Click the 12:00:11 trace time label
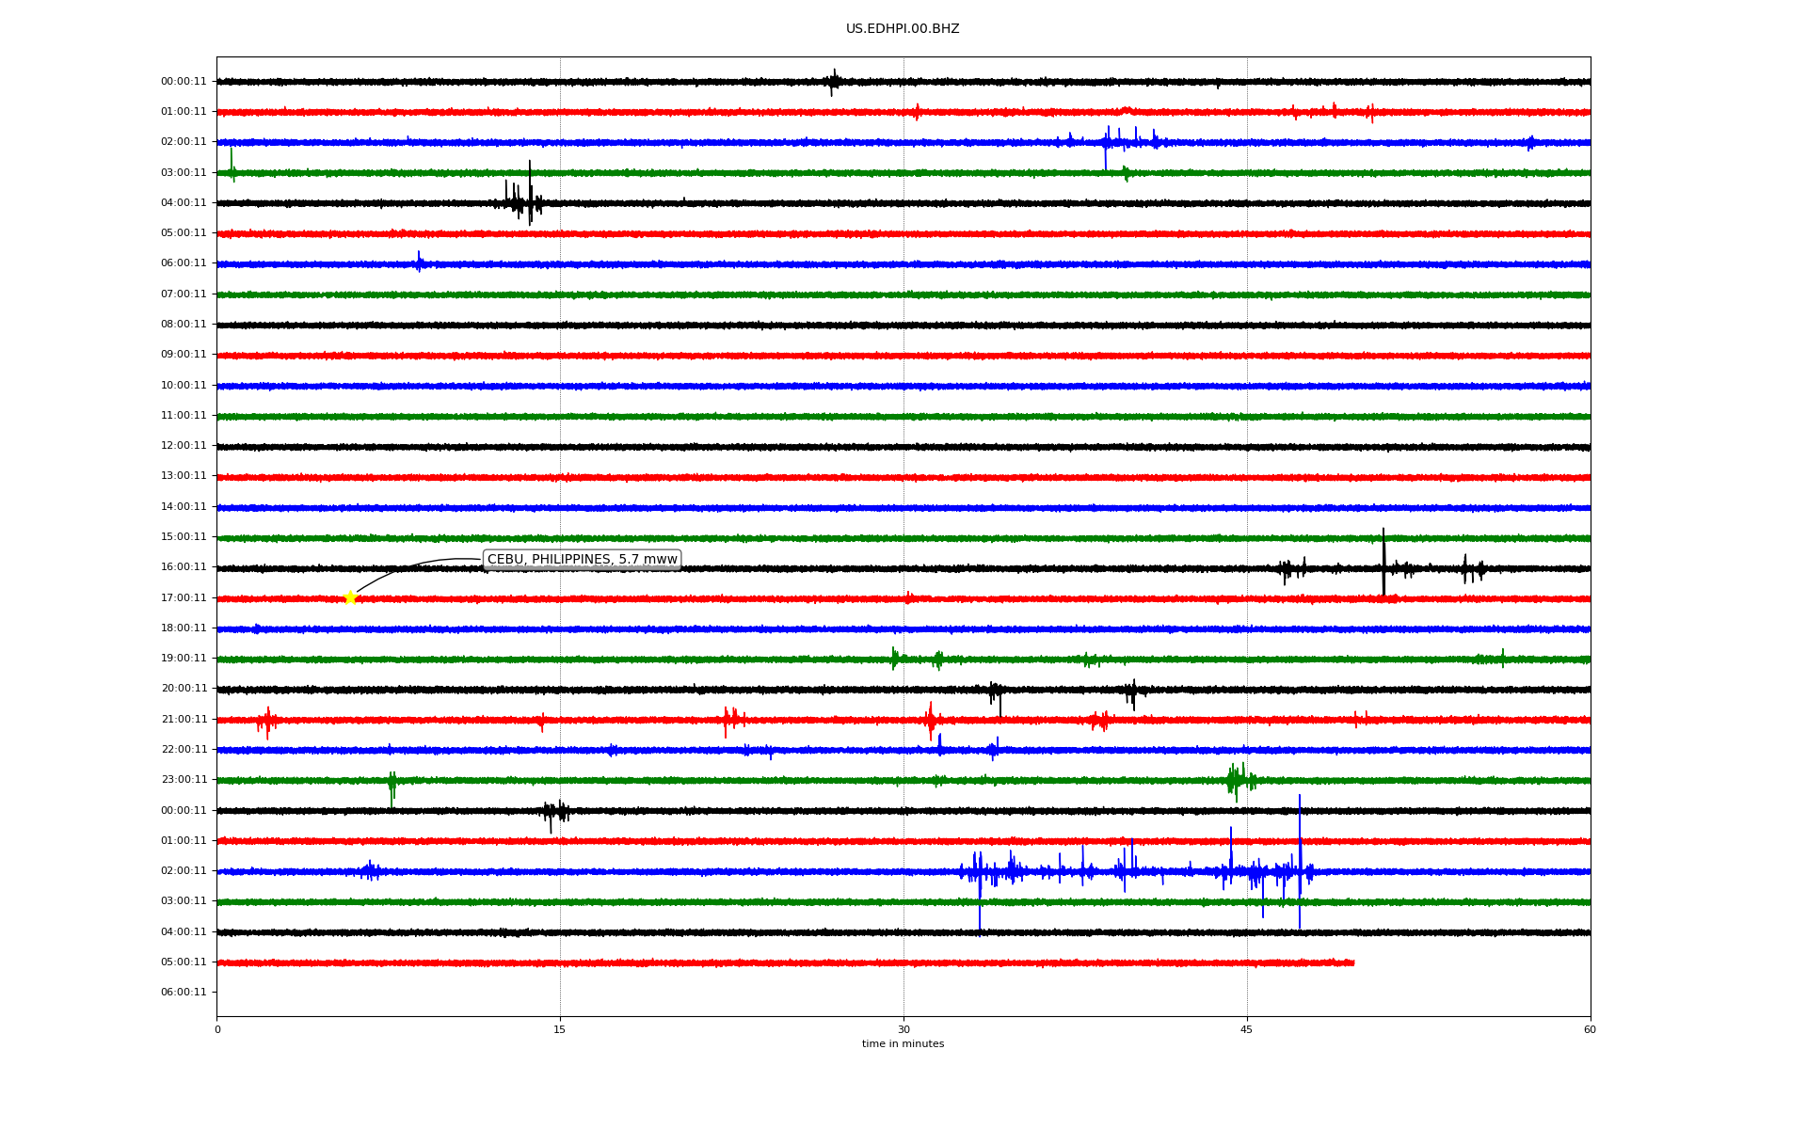 point(184,446)
